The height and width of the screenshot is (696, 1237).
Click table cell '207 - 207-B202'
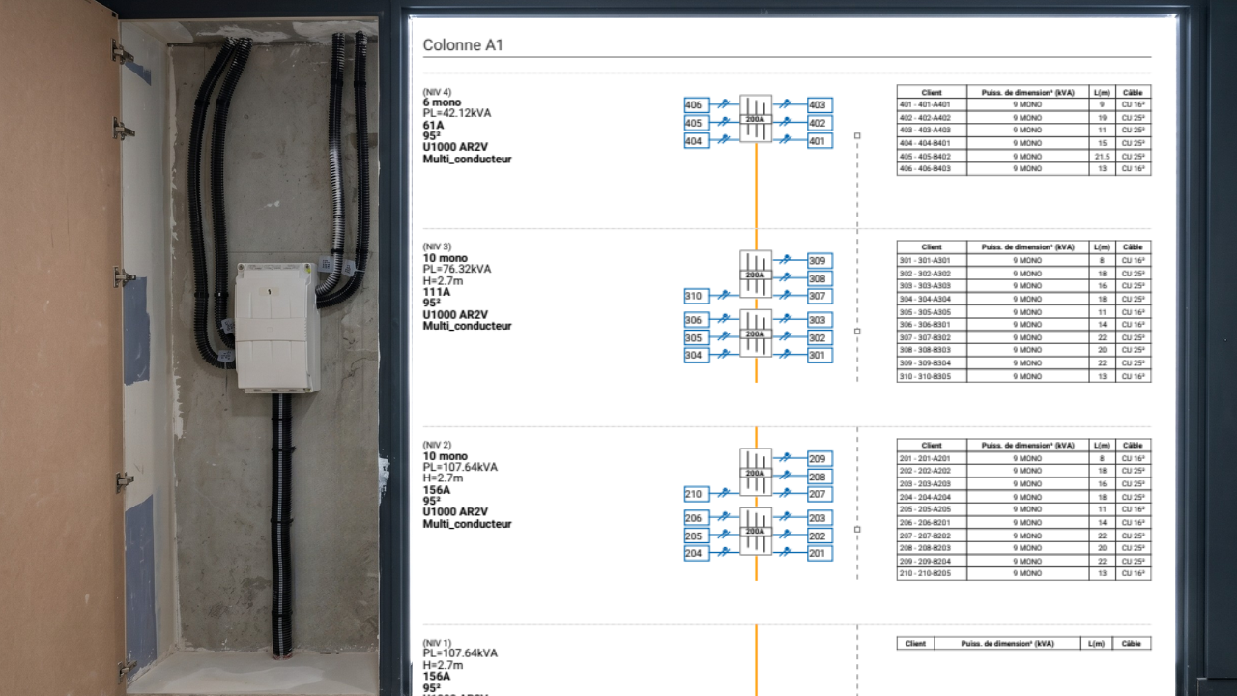(932, 536)
